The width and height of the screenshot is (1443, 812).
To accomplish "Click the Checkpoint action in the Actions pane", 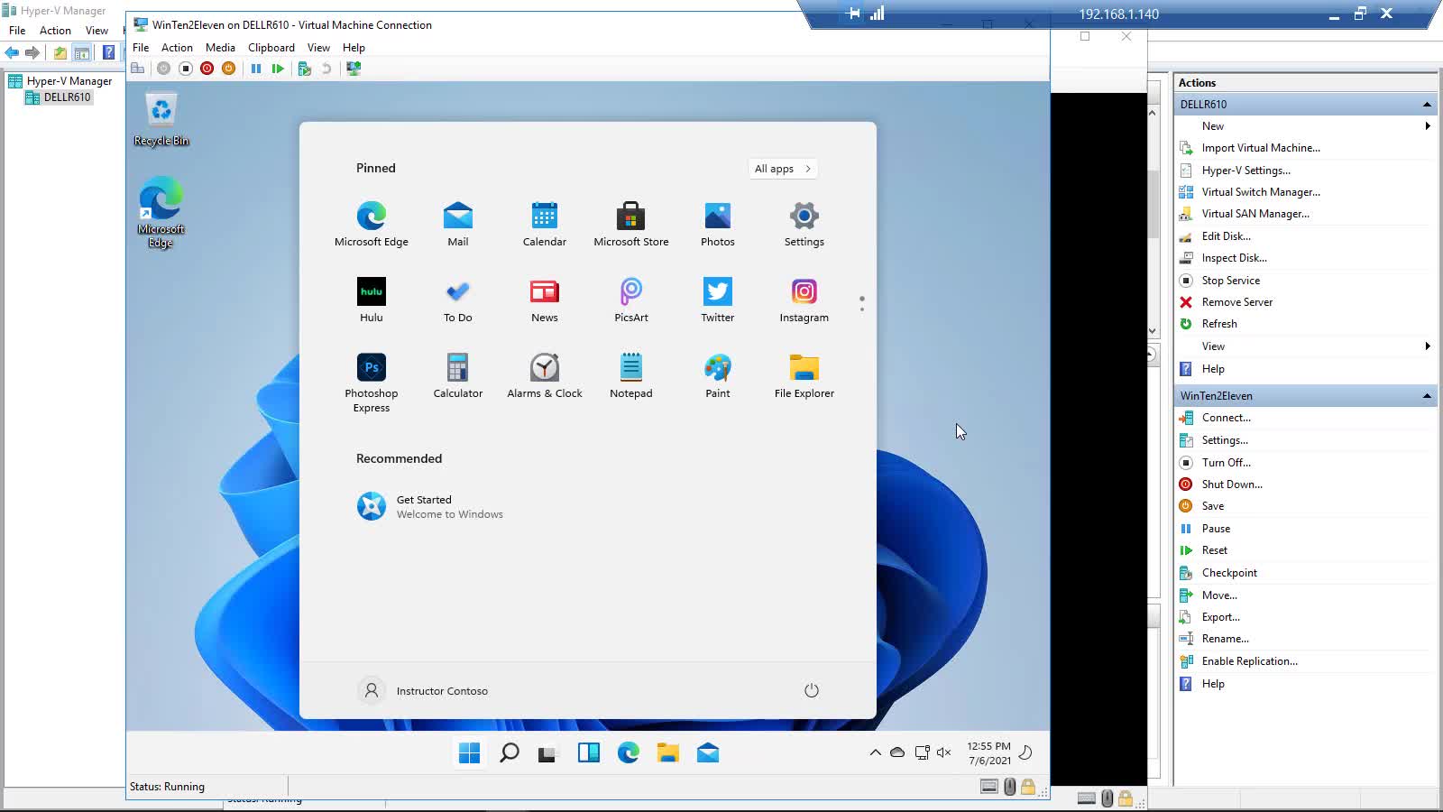I will (x=1228, y=573).
